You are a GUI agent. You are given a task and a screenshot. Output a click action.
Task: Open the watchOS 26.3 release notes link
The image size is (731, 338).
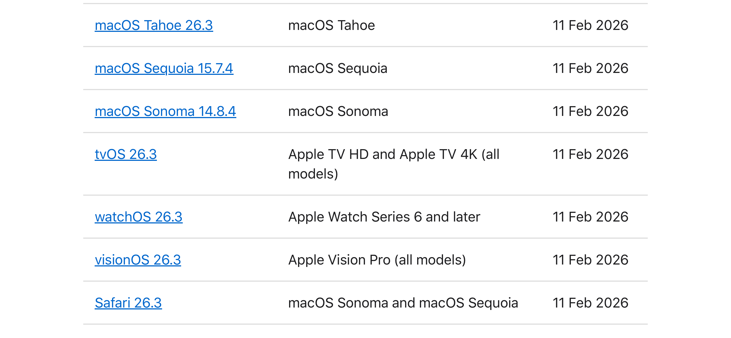(x=138, y=217)
